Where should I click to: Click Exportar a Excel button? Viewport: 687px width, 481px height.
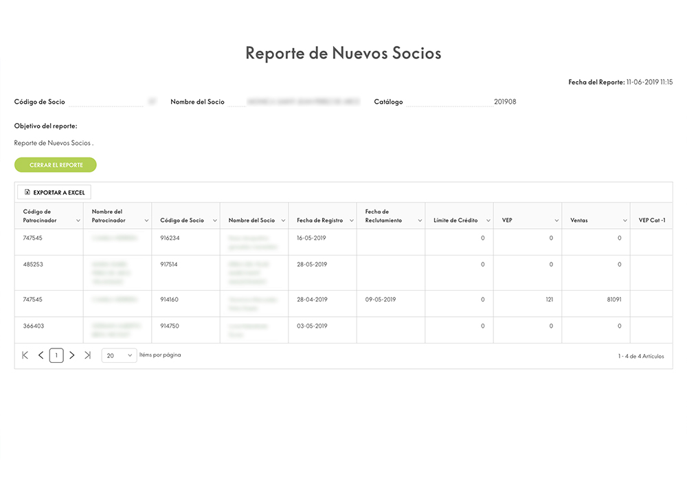(54, 193)
